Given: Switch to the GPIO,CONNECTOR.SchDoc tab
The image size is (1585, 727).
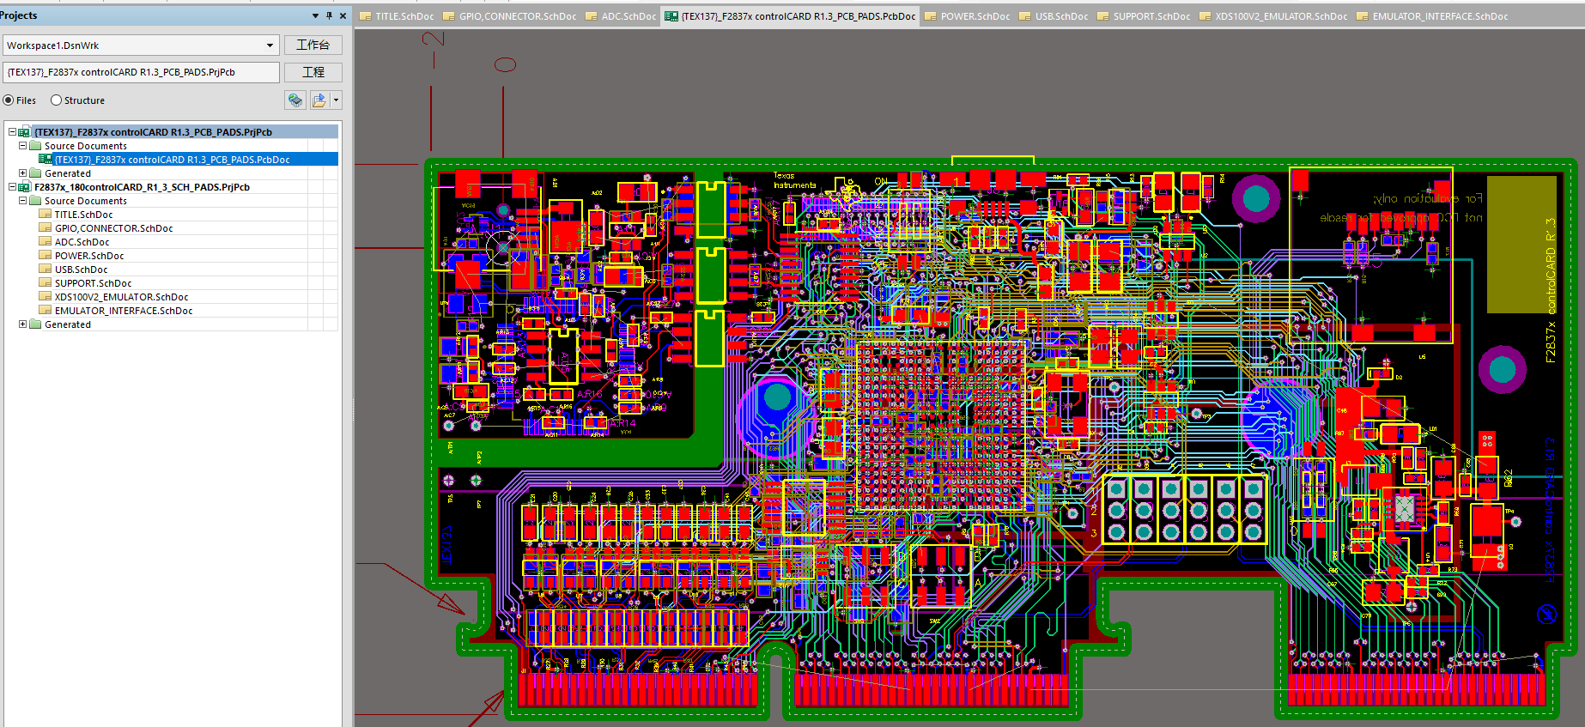Looking at the screenshot, I should coord(510,16).
